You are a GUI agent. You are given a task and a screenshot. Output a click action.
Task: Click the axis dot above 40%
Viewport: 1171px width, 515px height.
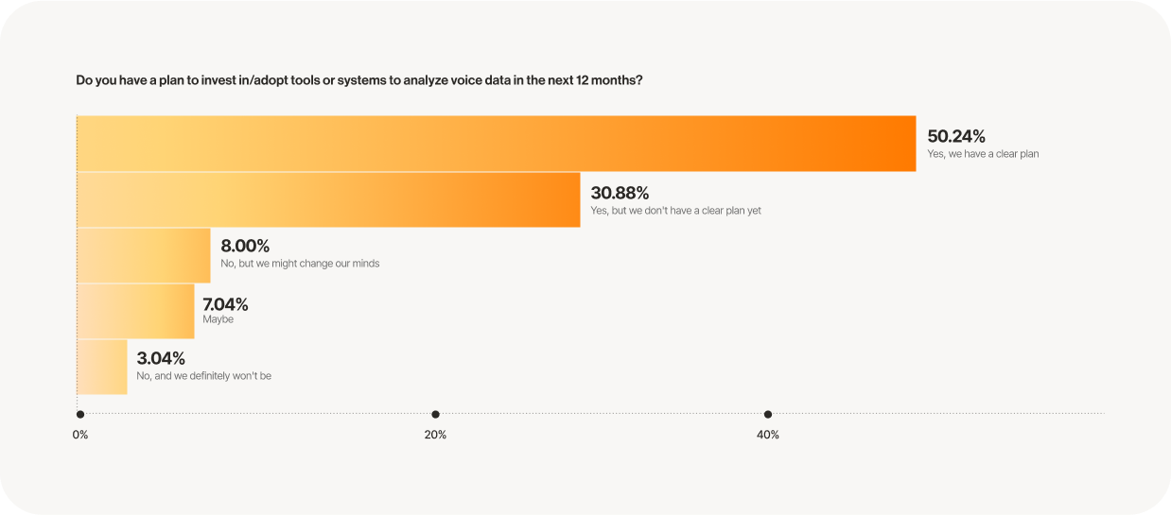tap(768, 414)
